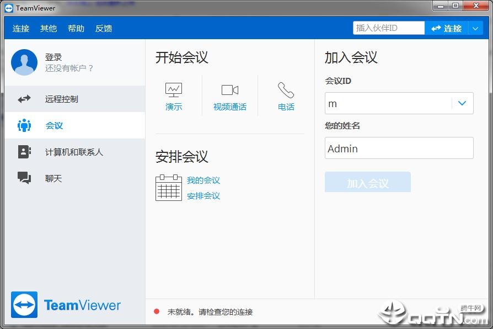
Task: Click the telephone handset icon
Action: coord(286,90)
